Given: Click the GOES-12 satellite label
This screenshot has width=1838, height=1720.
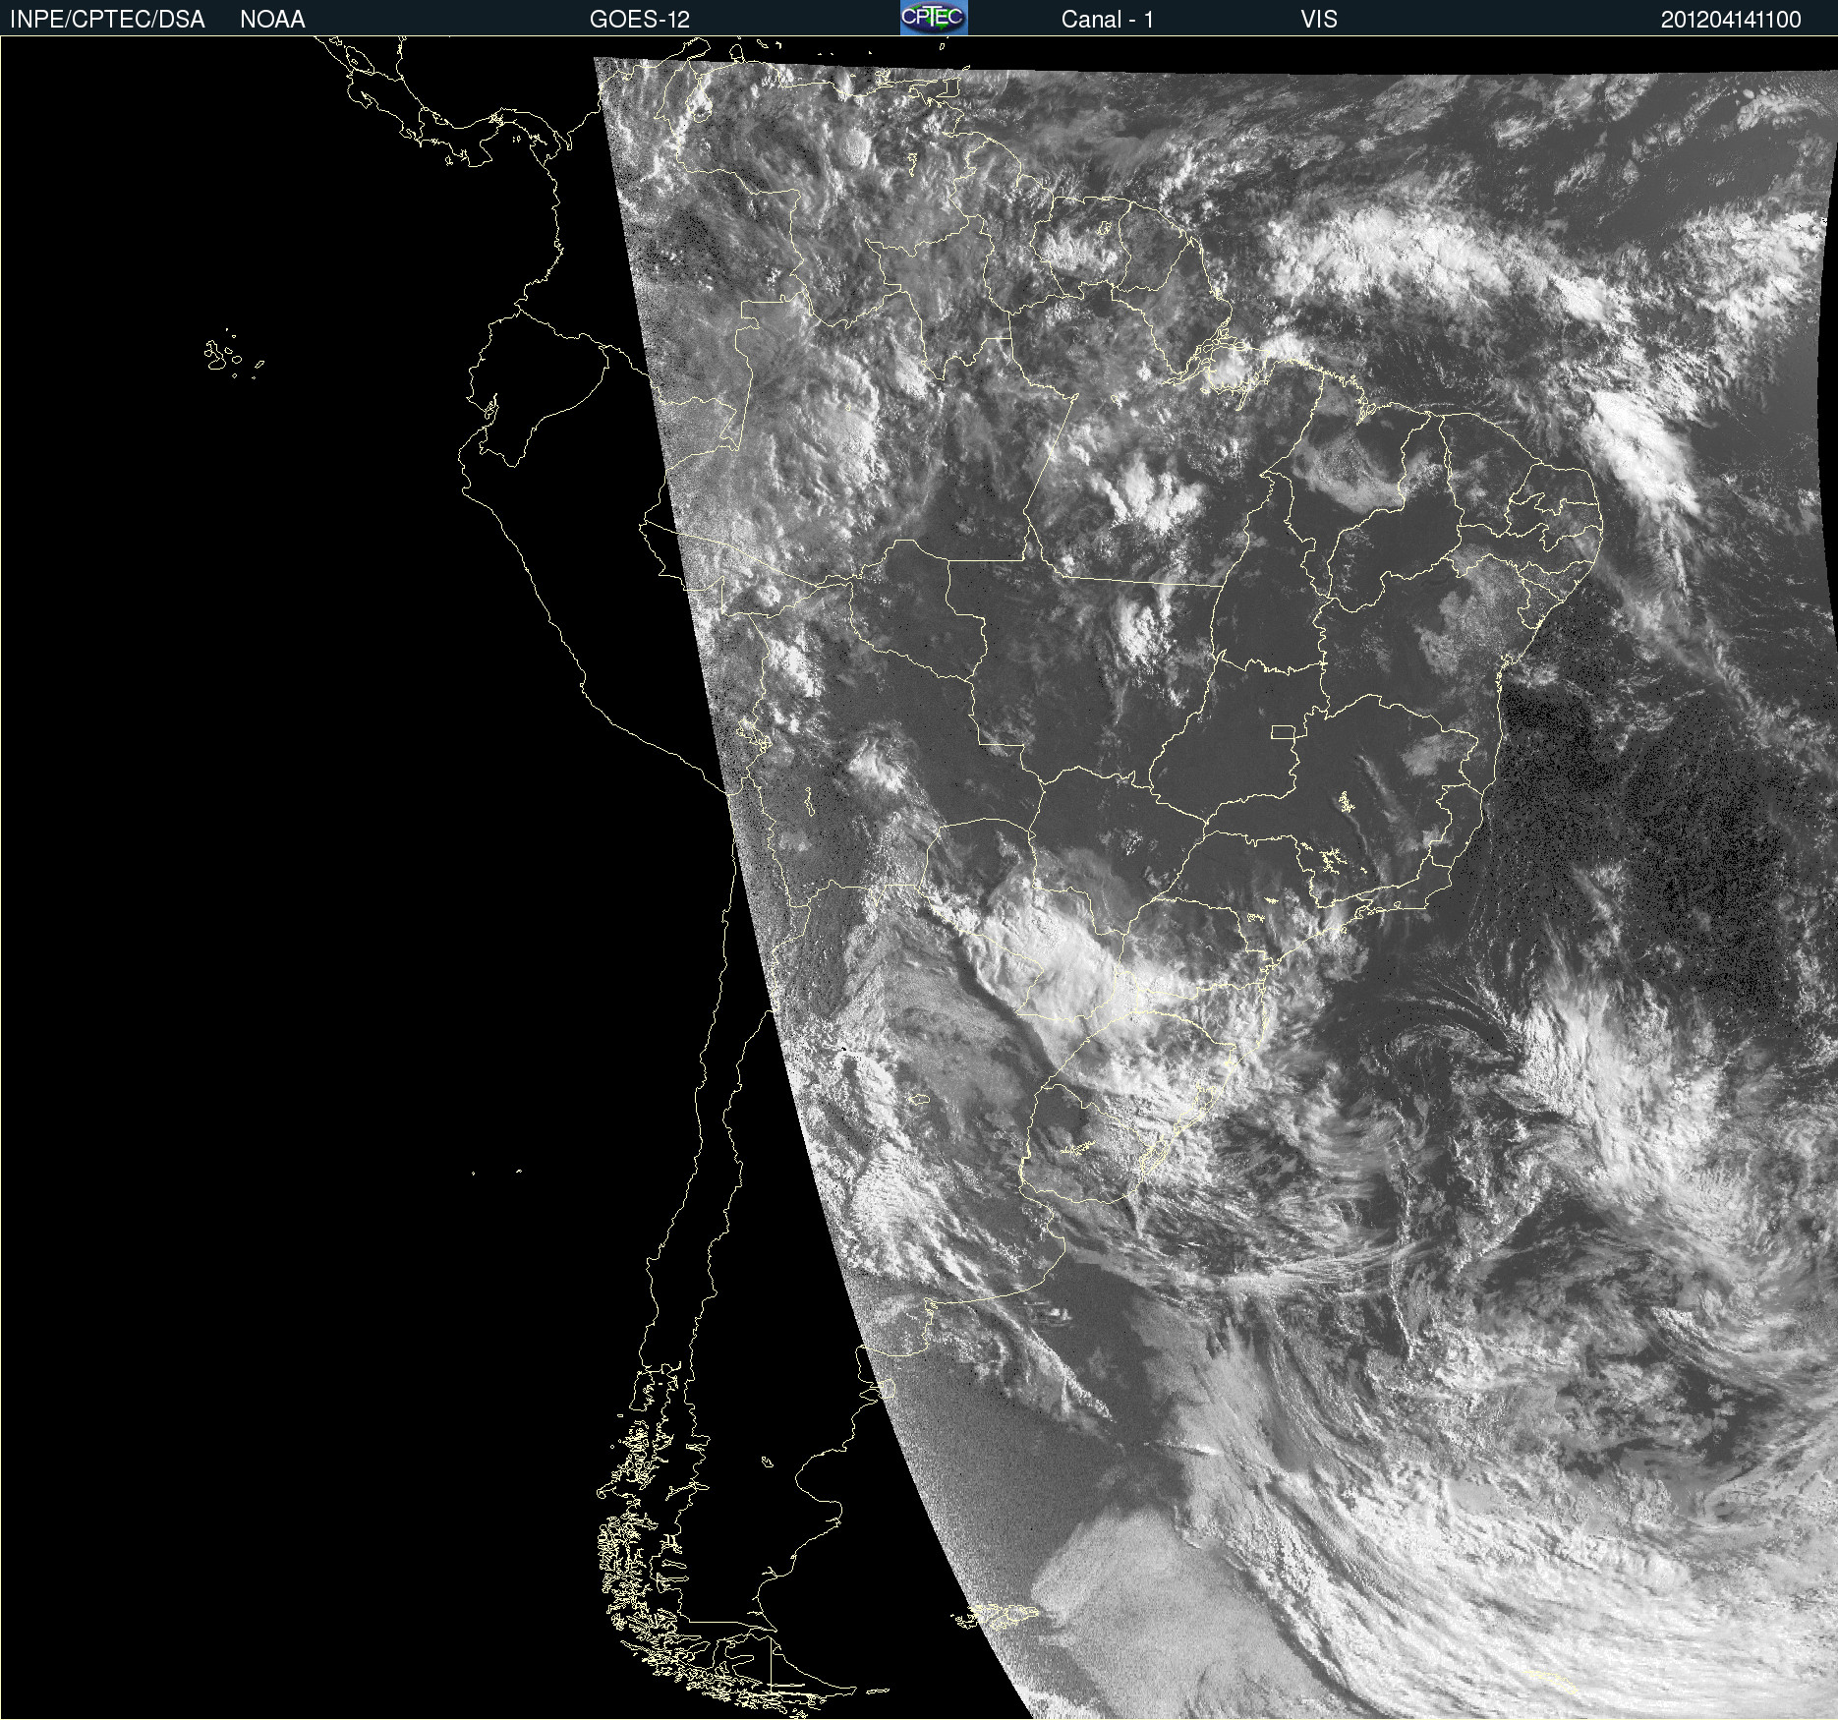Looking at the screenshot, I should click(640, 20).
